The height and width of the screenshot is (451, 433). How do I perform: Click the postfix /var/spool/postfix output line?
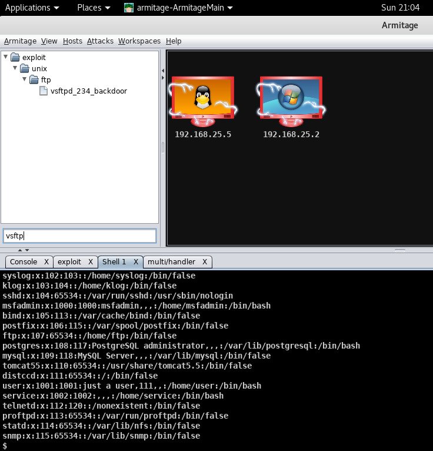click(x=115, y=326)
